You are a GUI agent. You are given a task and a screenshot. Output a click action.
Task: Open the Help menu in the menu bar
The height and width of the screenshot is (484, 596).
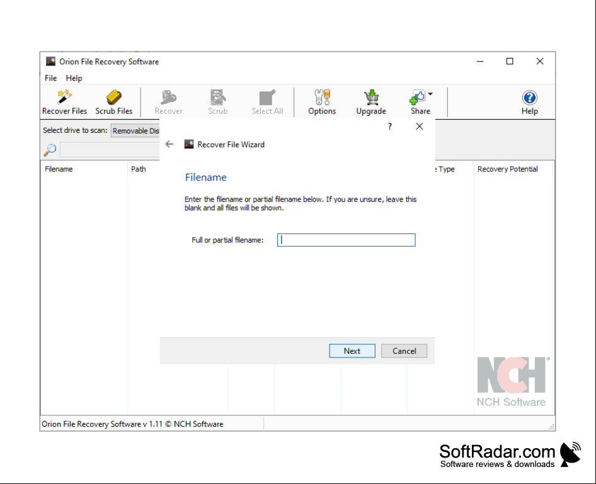[x=74, y=78]
